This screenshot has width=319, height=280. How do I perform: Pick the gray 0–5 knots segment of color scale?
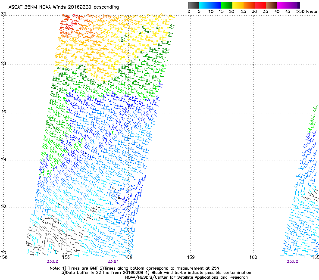click(193, 5)
